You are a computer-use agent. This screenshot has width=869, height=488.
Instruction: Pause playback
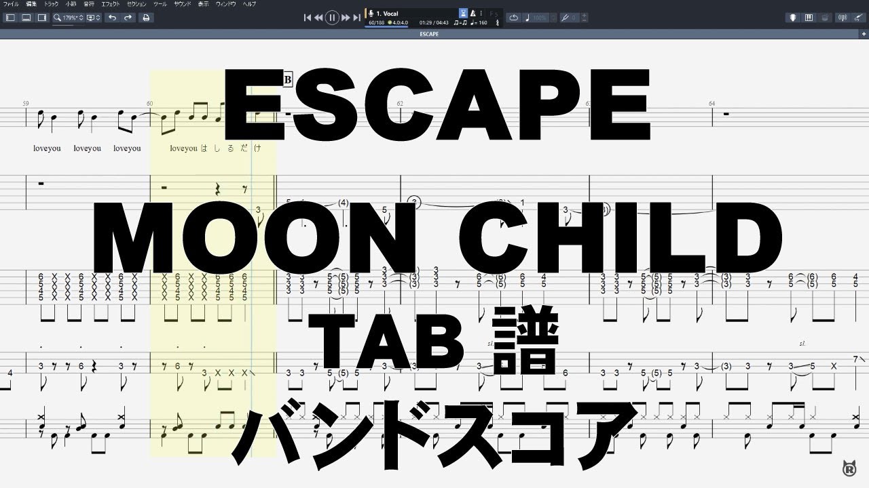pos(332,18)
